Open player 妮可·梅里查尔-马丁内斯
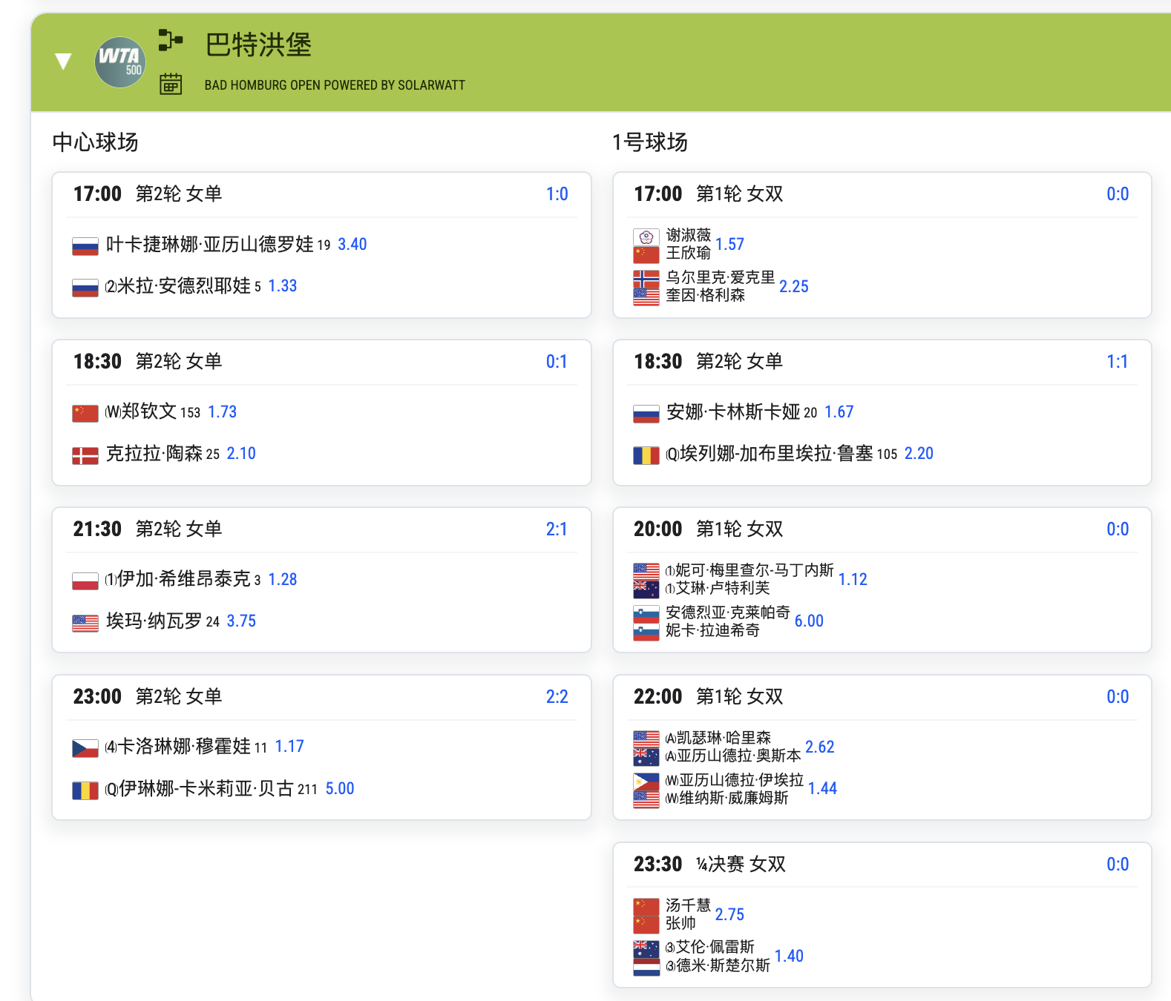This screenshot has height=1001, width=1171. [x=755, y=570]
